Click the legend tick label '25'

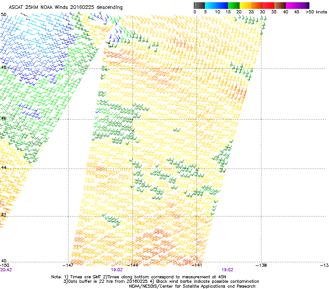pos(251,12)
